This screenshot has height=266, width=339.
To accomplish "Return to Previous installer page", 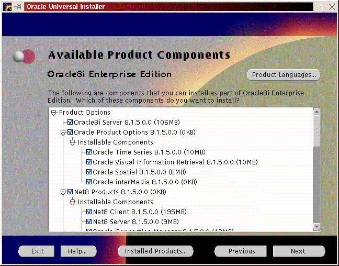I will [241, 251].
